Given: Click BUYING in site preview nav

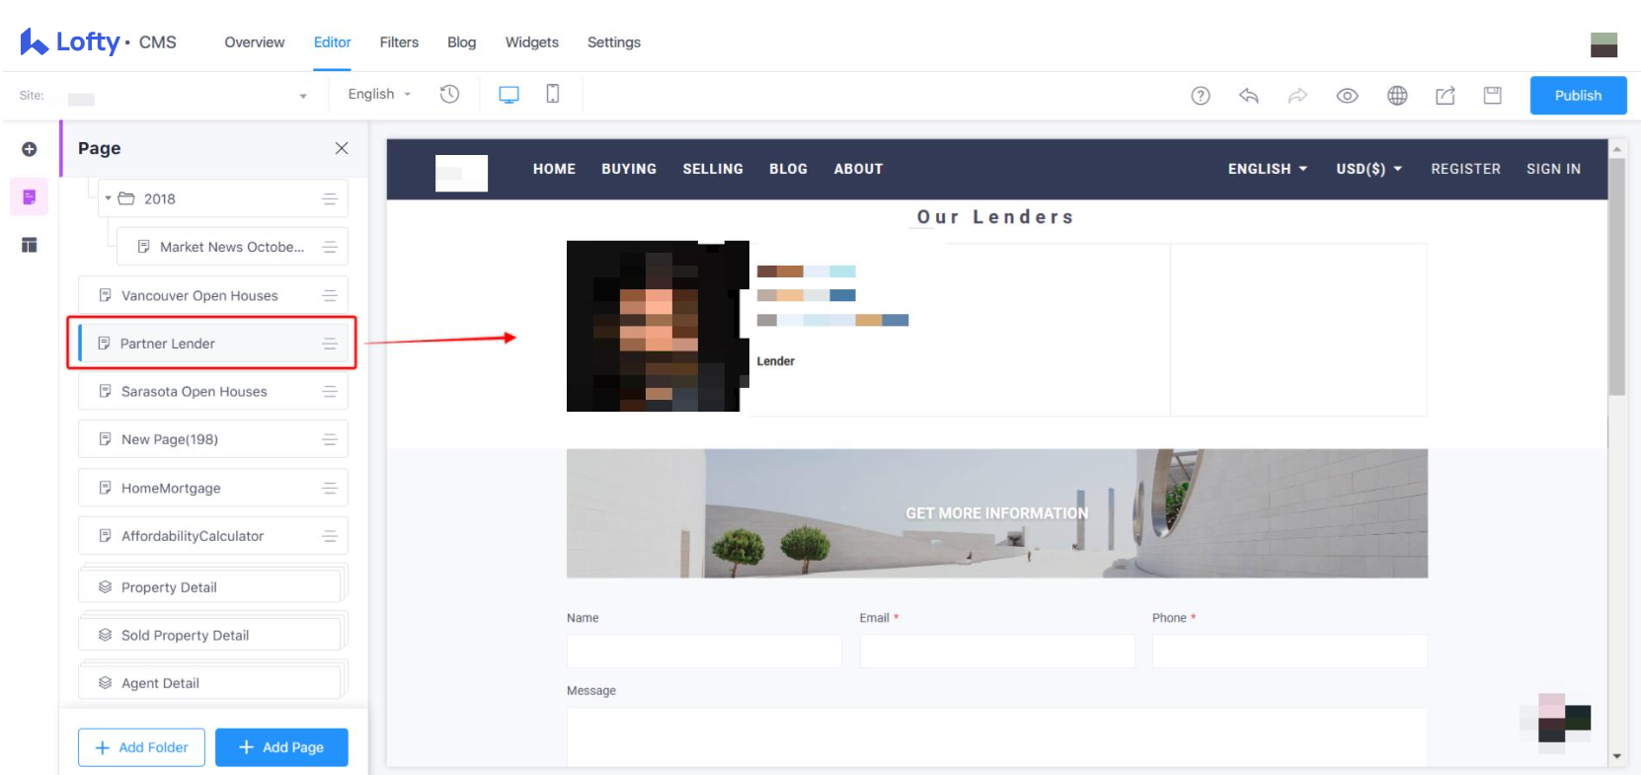Looking at the screenshot, I should tap(629, 169).
